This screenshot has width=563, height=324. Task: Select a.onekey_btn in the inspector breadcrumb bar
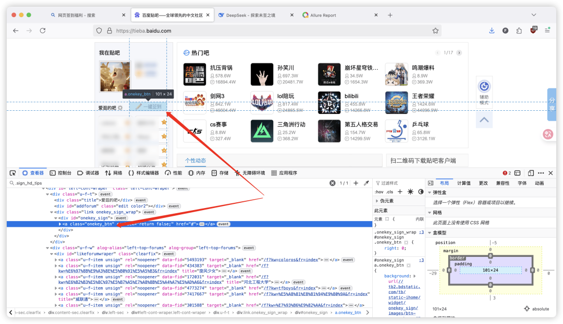(x=347, y=313)
